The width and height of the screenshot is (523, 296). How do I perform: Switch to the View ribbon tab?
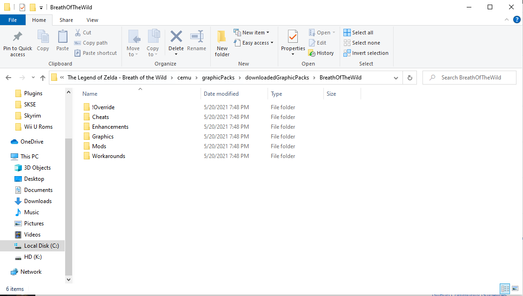click(92, 20)
